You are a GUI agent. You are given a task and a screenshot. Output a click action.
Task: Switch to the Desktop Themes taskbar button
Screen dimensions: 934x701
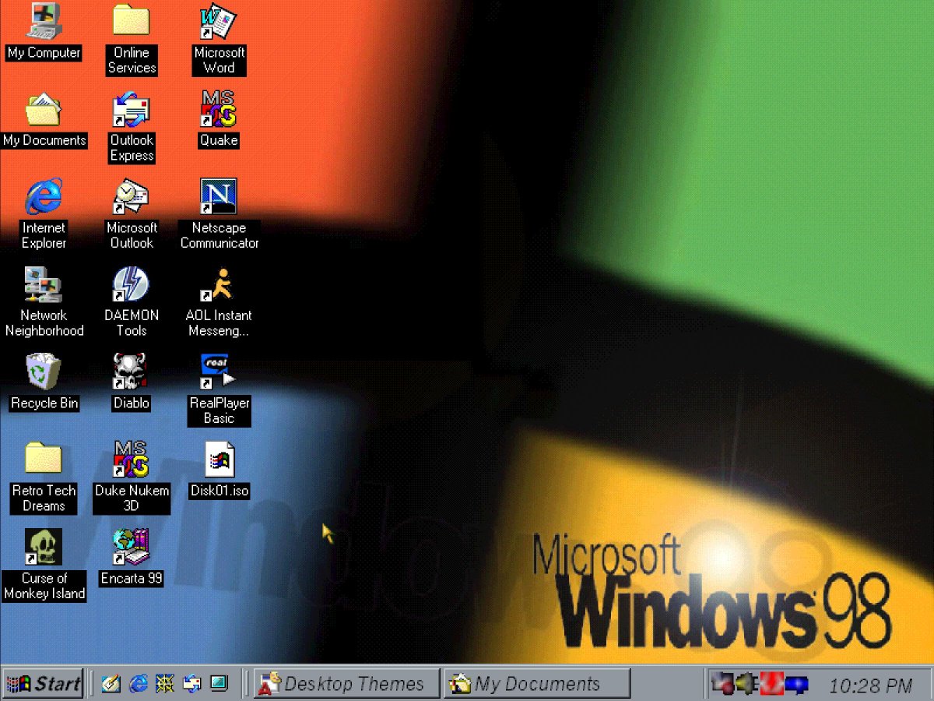click(x=347, y=684)
